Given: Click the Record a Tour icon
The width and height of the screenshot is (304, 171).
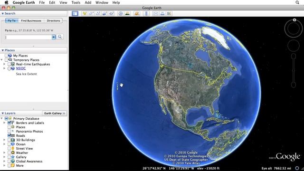Looking at the screenshot, I should (x=111, y=14).
